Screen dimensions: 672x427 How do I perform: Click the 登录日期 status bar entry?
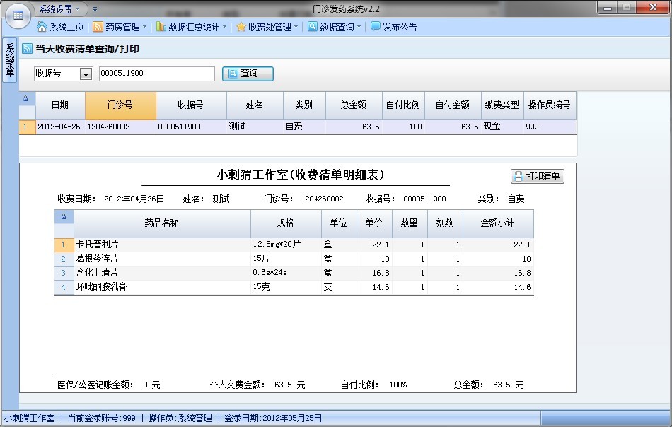[273, 419]
